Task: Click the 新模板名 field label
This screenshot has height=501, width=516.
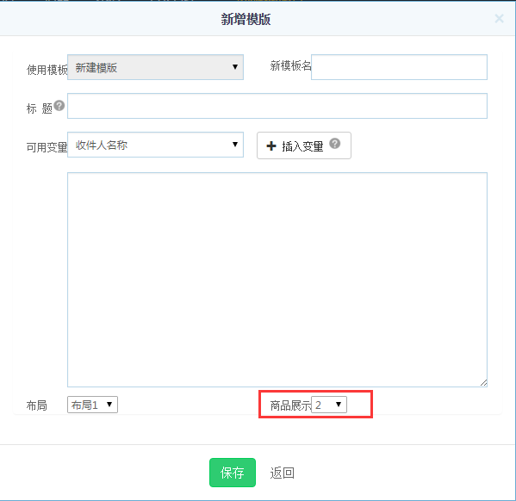Action: click(290, 65)
